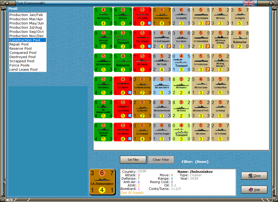Click the BB Washington counter
Image resolution: width=278 pixels, height=202 pixels.
[103, 63]
